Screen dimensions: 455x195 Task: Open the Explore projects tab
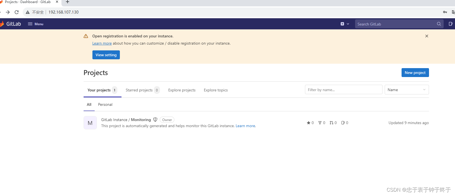tap(182, 90)
